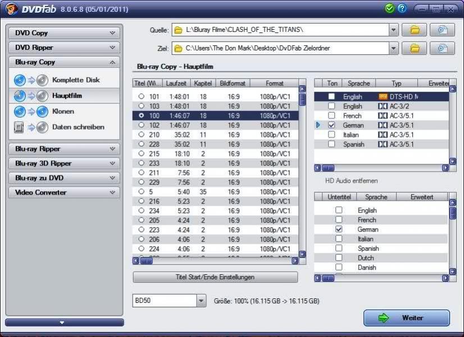Click scroll-down arrow of subtitle list
Viewport: 464px width, 337px height.
tap(452, 271)
